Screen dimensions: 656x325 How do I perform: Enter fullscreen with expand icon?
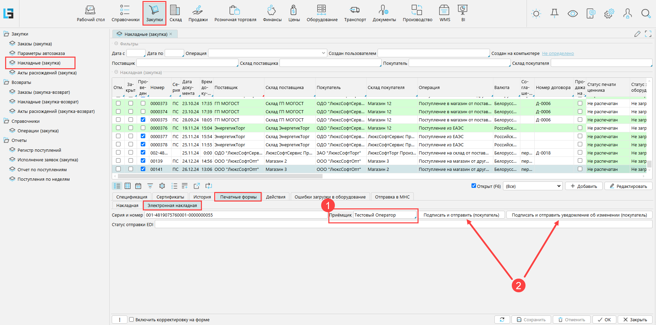point(648,34)
